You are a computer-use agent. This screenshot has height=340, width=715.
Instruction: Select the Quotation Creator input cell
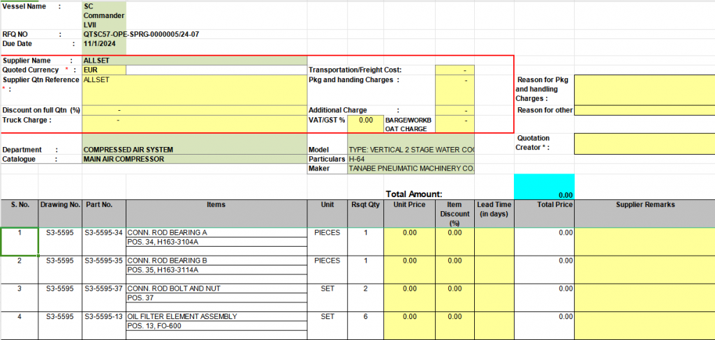coord(644,144)
